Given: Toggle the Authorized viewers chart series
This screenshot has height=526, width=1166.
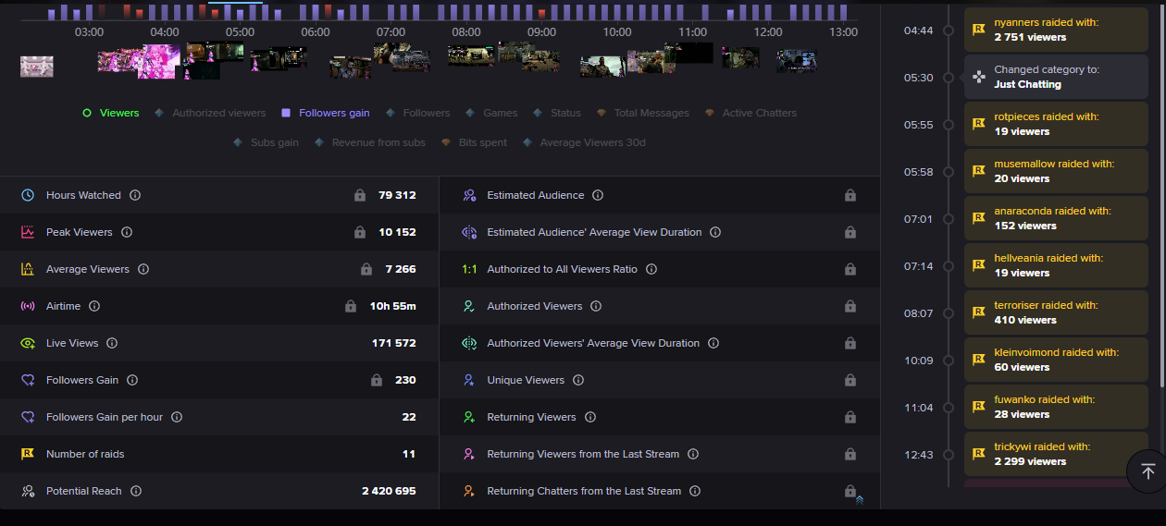Looking at the screenshot, I should 210,113.
